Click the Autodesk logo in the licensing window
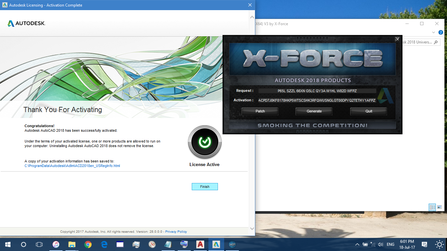Viewport: 447px width, 251px height. coord(27,24)
